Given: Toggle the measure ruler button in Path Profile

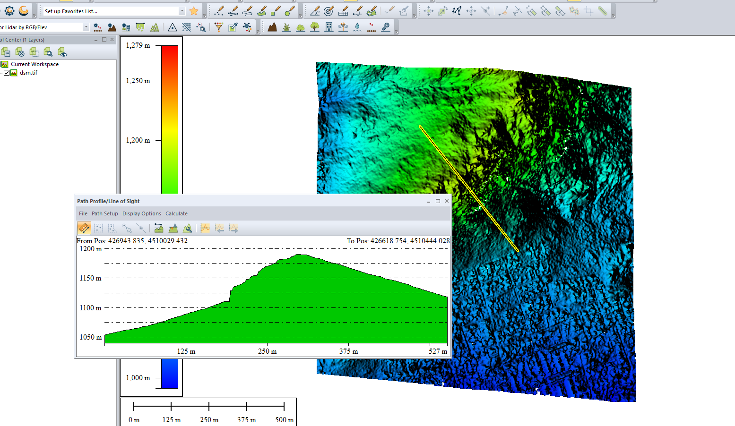Looking at the screenshot, I should coord(84,228).
